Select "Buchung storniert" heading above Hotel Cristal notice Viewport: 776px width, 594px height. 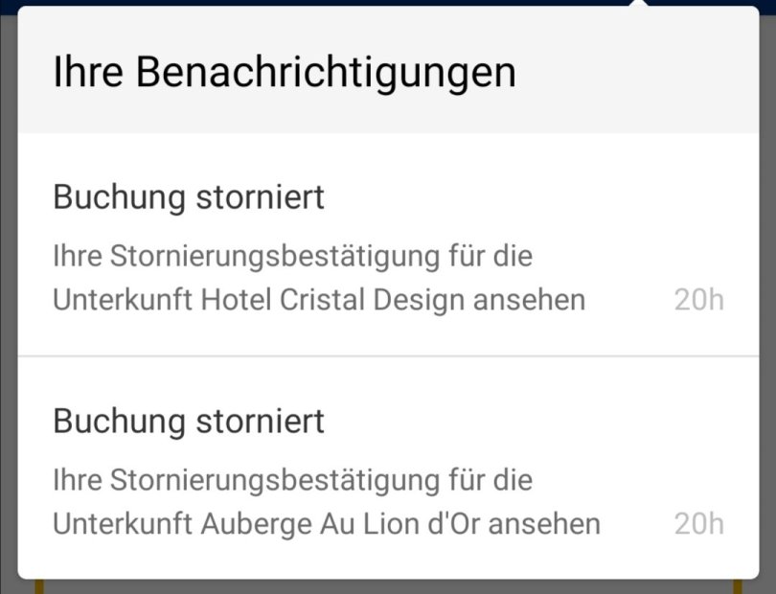(x=189, y=197)
